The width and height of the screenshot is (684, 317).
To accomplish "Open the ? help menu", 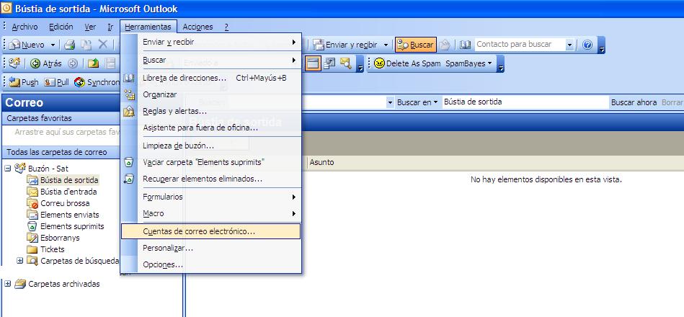I will [x=226, y=27].
